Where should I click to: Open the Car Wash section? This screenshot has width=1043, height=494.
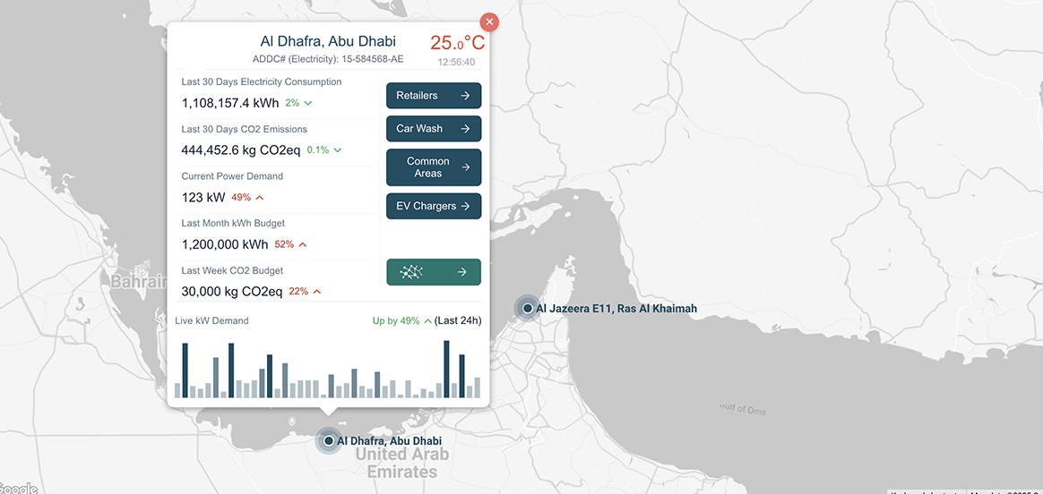[434, 129]
